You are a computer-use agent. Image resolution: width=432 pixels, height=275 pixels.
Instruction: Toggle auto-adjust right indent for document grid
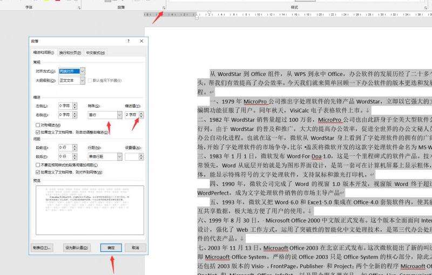37,131
